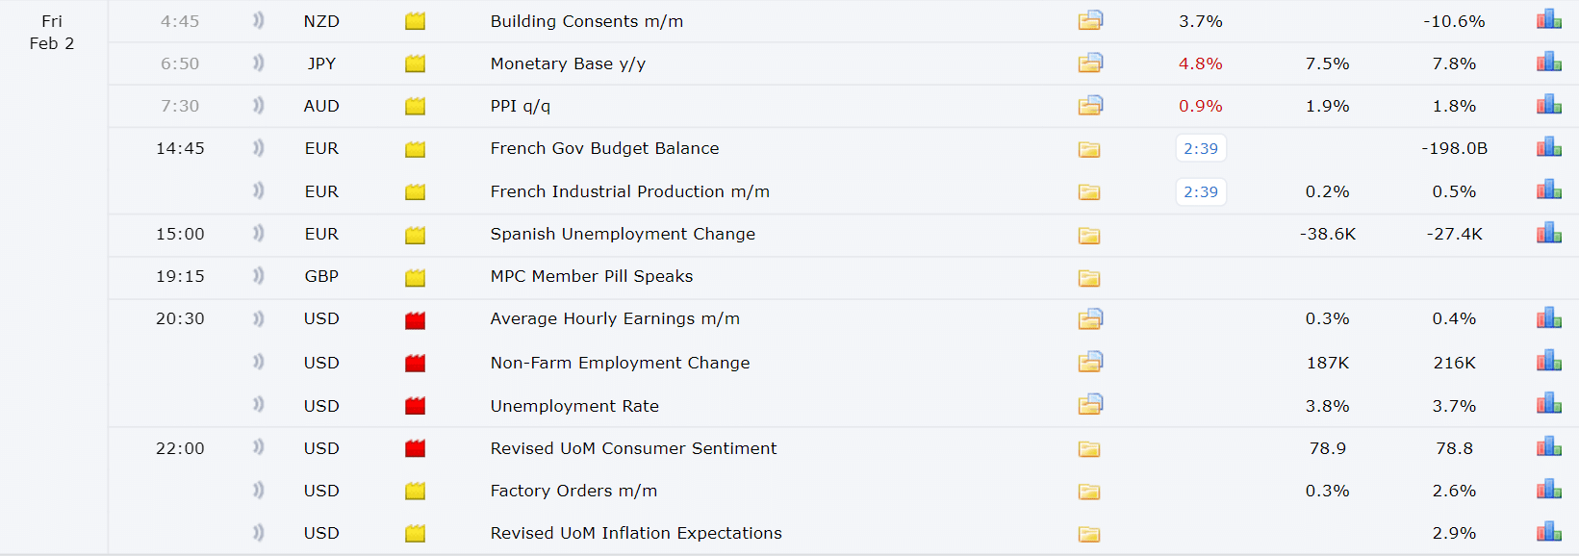Open graph icon for Building Consents m/m
The height and width of the screenshot is (556, 1579).
pyautogui.click(x=1549, y=19)
